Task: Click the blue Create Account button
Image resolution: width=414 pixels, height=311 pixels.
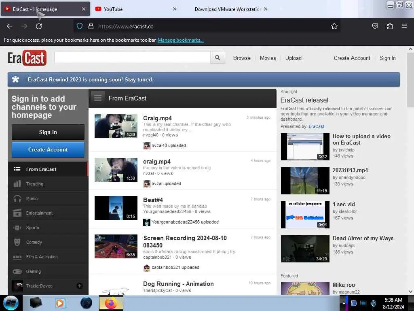Action: tap(48, 149)
